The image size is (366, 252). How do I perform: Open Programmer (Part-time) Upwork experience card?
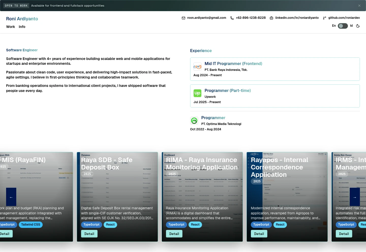pyautogui.click(x=275, y=96)
